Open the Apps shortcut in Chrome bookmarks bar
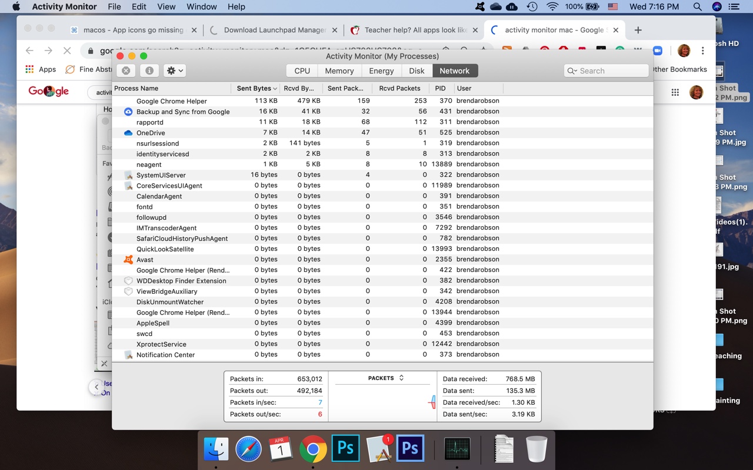The image size is (753, 470). [x=41, y=69]
